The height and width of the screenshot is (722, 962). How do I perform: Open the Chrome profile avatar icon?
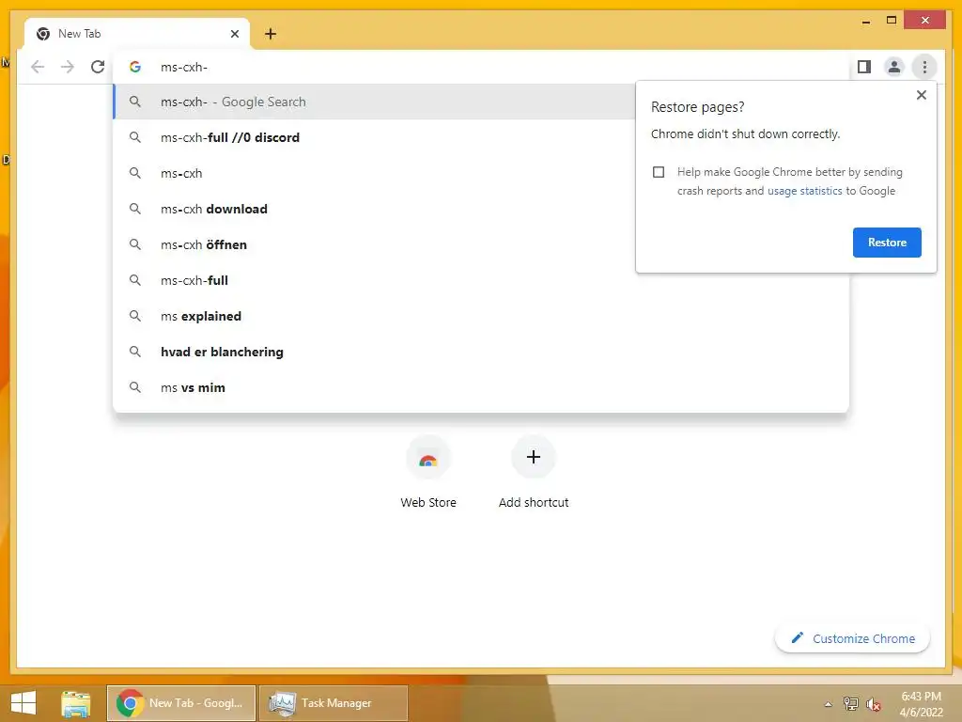coord(894,67)
